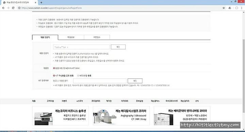Open 캐논코리아 비즈니스 솔루션 banner
The height and width of the screenshot is (132, 245).
(60, 115)
